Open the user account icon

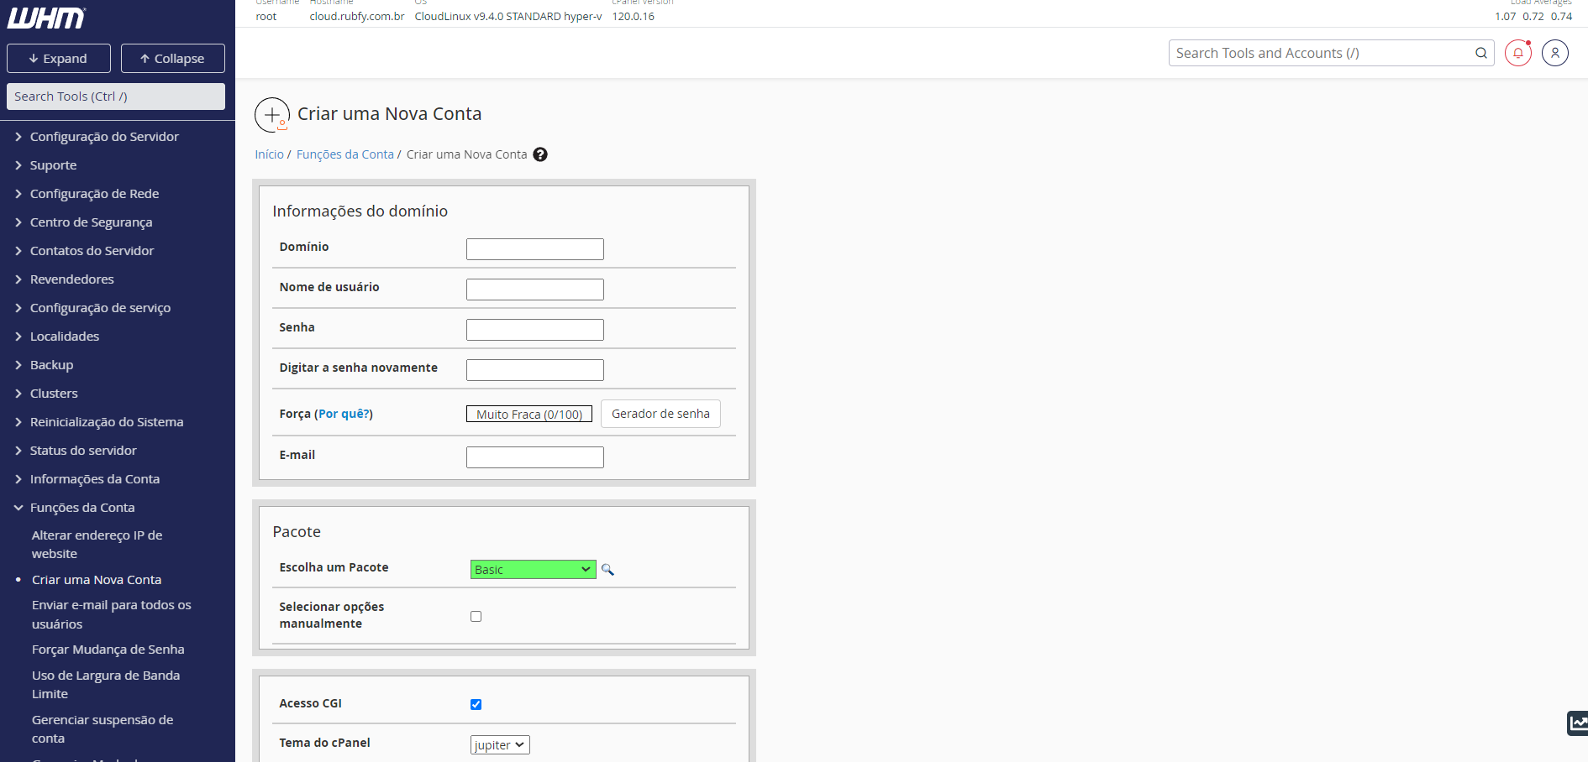click(1554, 53)
